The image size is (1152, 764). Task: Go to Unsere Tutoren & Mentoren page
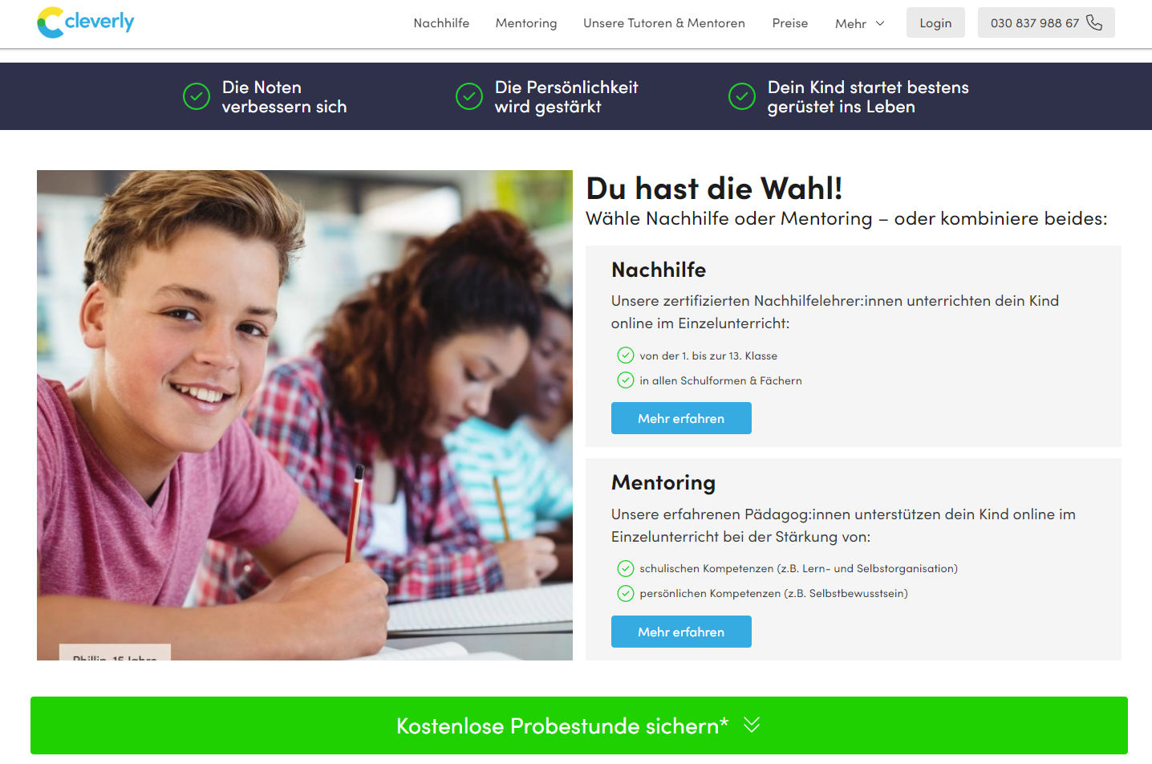point(664,23)
